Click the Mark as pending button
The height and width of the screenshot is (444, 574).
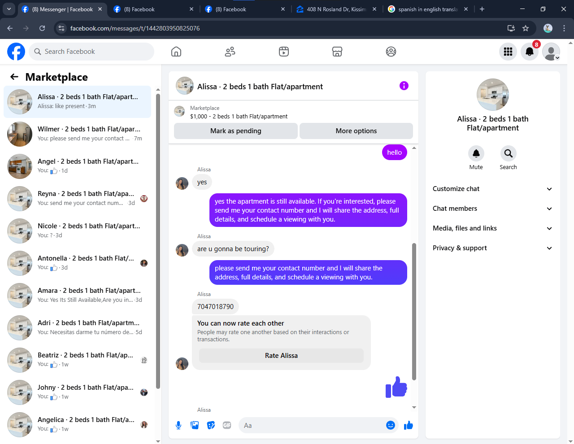click(236, 131)
